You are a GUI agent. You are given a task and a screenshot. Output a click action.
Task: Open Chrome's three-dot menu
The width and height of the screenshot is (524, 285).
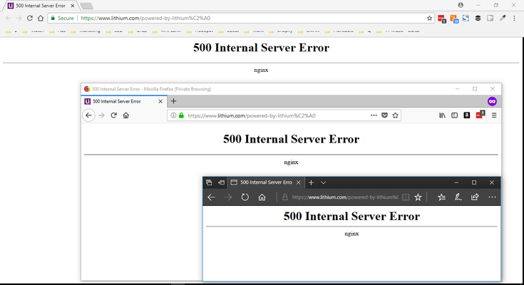pyautogui.click(x=514, y=19)
